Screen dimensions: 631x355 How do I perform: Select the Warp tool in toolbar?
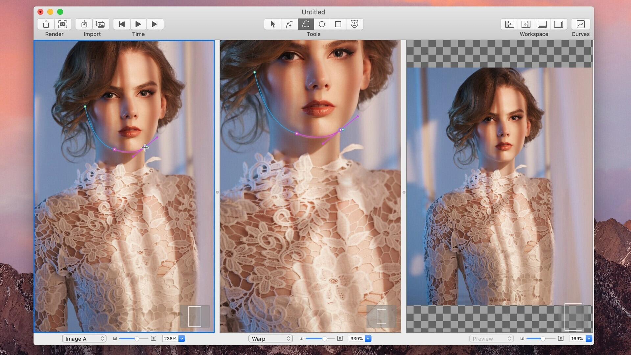click(x=306, y=24)
